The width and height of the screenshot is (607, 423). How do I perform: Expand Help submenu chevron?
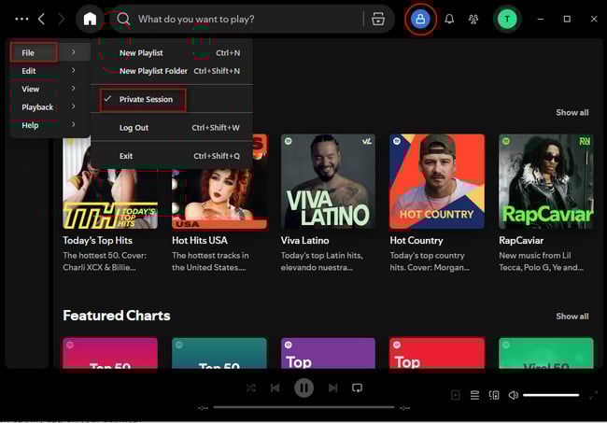pos(74,124)
